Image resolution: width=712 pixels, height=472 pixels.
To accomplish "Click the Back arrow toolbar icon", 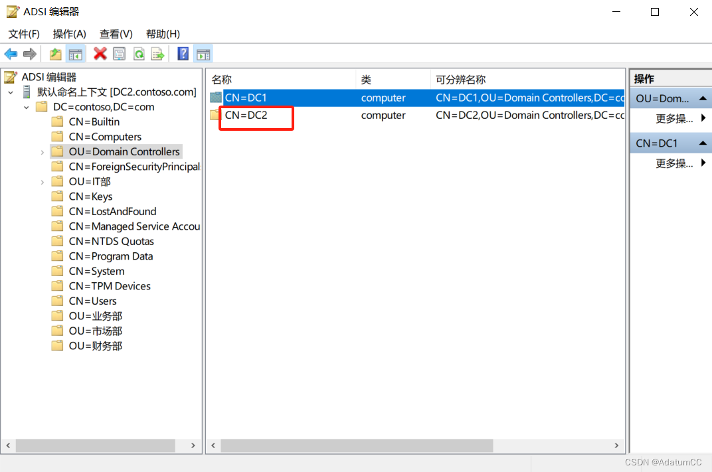I will (x=11, y=54).
